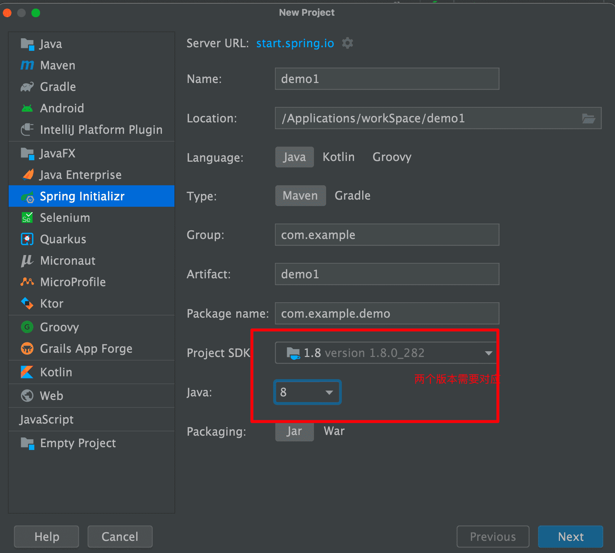Viewport: 615px width, 553px height.
Task: Click the MicroProfile icon
Action: coord(27,282)
